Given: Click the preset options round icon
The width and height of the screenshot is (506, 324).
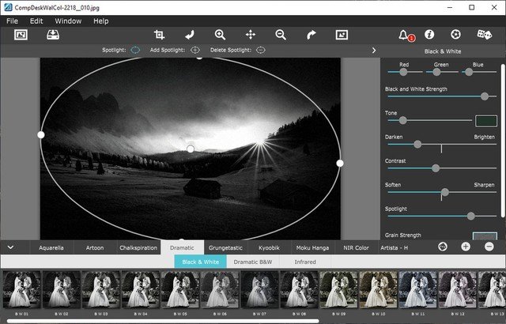Looking at the screenshot, I should click(x=443, y=247).
